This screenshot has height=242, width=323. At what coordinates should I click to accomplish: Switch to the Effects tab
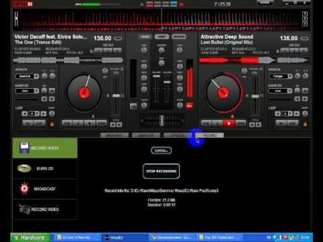178,135
